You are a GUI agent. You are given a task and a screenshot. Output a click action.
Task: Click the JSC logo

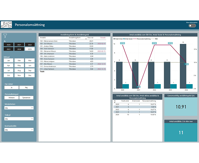[6, 25]
